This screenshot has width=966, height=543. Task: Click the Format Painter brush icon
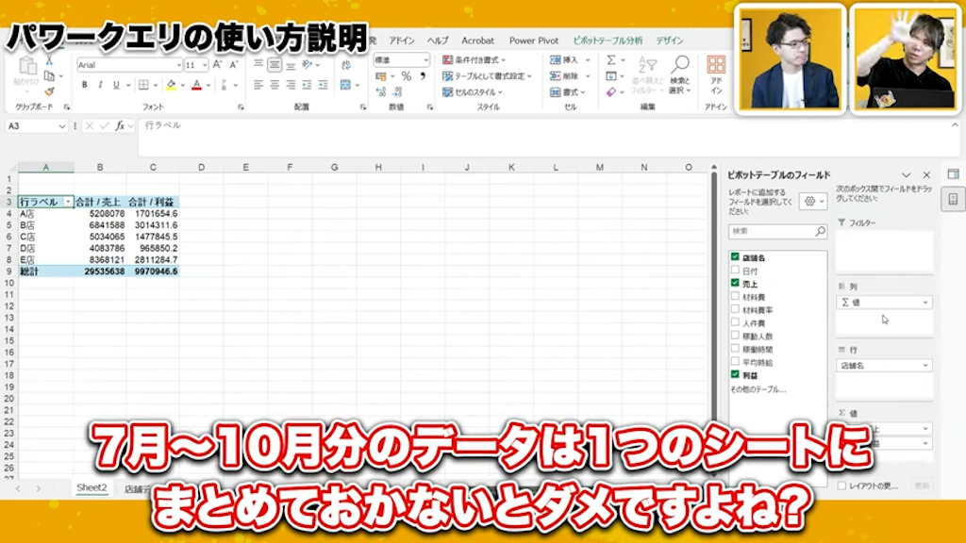pyautogui.click(x=49, y=92)
